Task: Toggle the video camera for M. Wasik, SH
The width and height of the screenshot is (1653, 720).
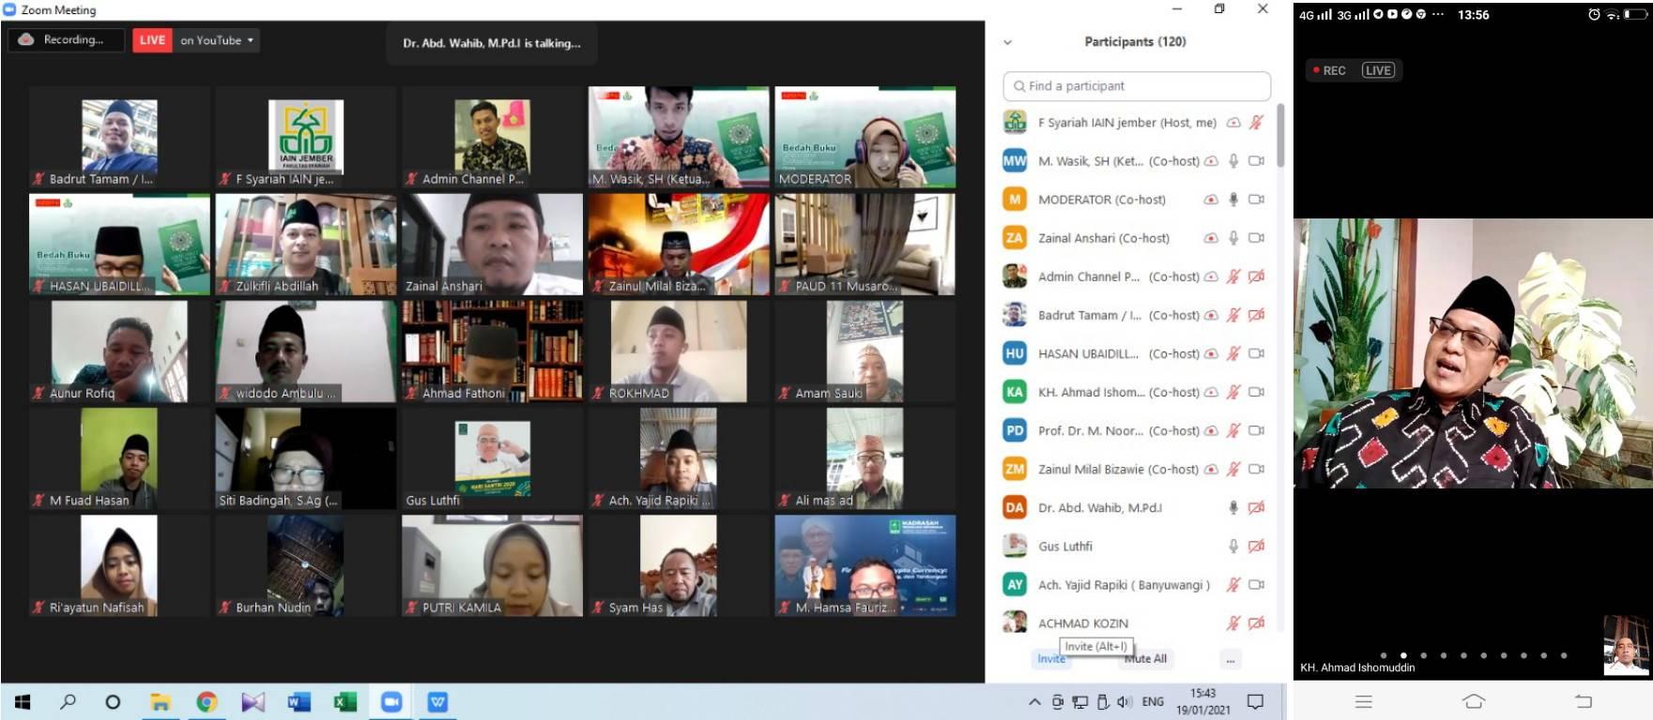Action: point(1256,161)
